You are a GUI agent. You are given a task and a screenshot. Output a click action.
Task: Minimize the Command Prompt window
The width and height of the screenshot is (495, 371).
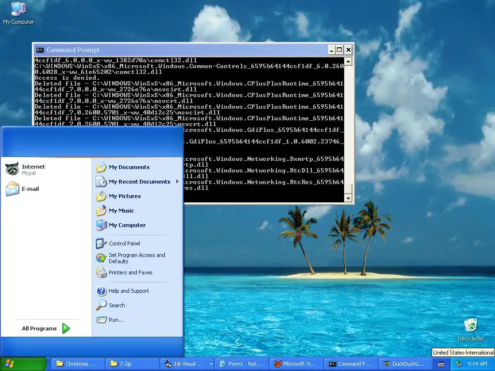coord(331,50)
